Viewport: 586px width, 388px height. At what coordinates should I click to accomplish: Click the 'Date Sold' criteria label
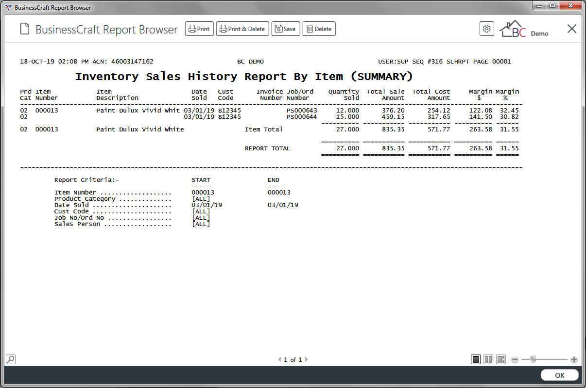tap(71, 205)
